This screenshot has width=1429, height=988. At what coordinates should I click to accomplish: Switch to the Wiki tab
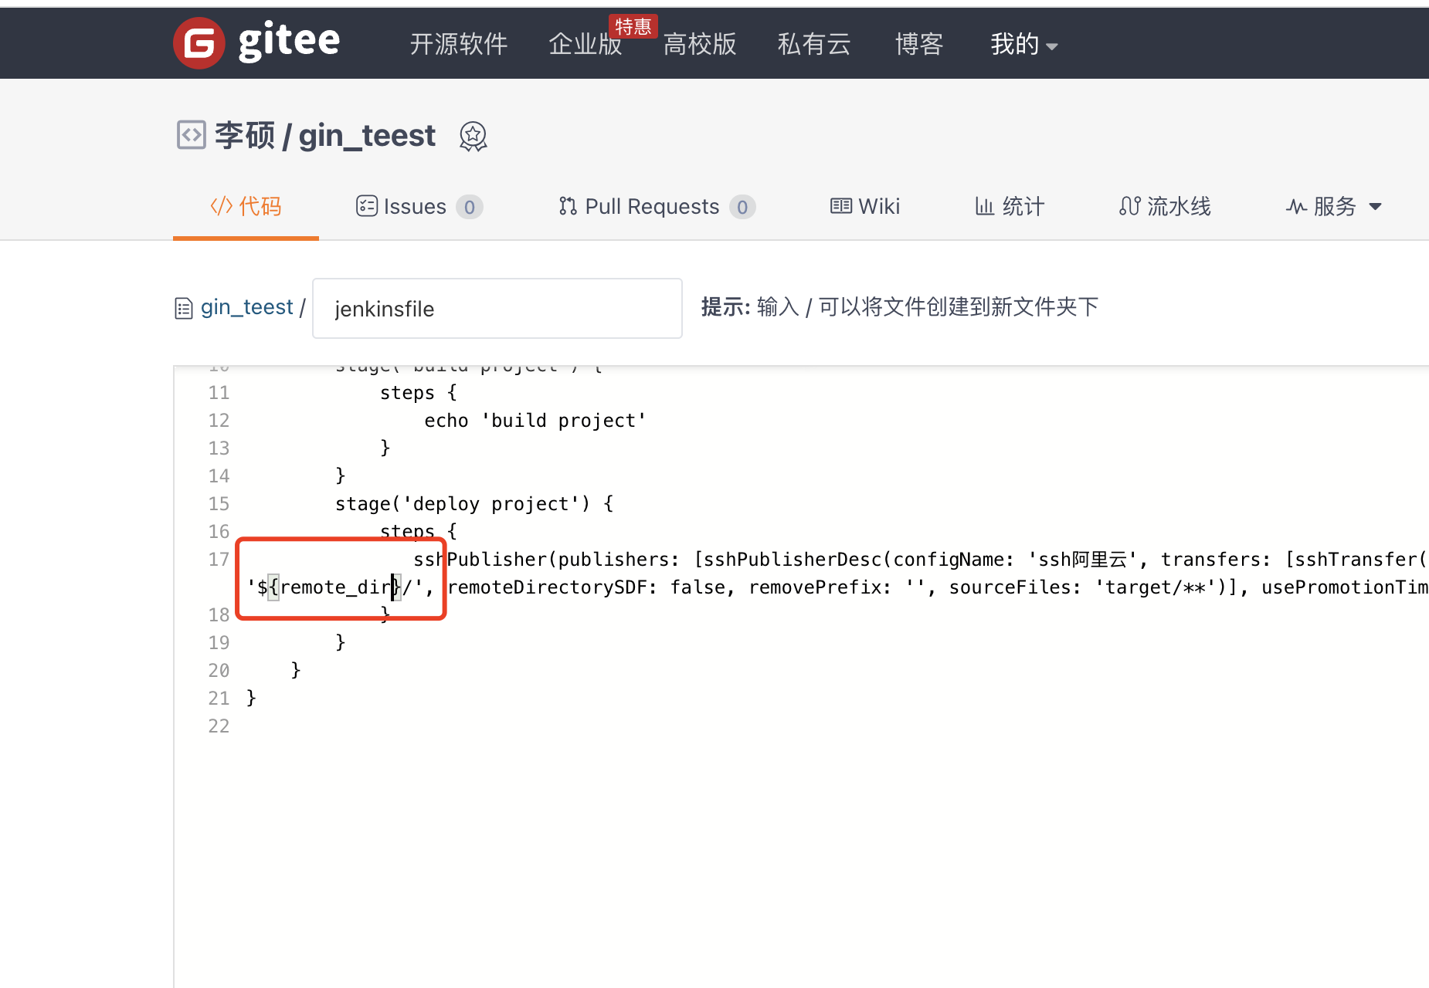[865, 206]
